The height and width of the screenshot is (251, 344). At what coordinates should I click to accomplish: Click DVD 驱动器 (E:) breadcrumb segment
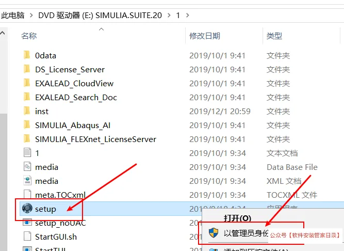click(x=100, y=15)
